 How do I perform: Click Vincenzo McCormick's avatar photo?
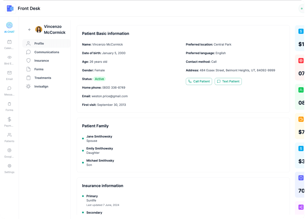coord(39,30)
